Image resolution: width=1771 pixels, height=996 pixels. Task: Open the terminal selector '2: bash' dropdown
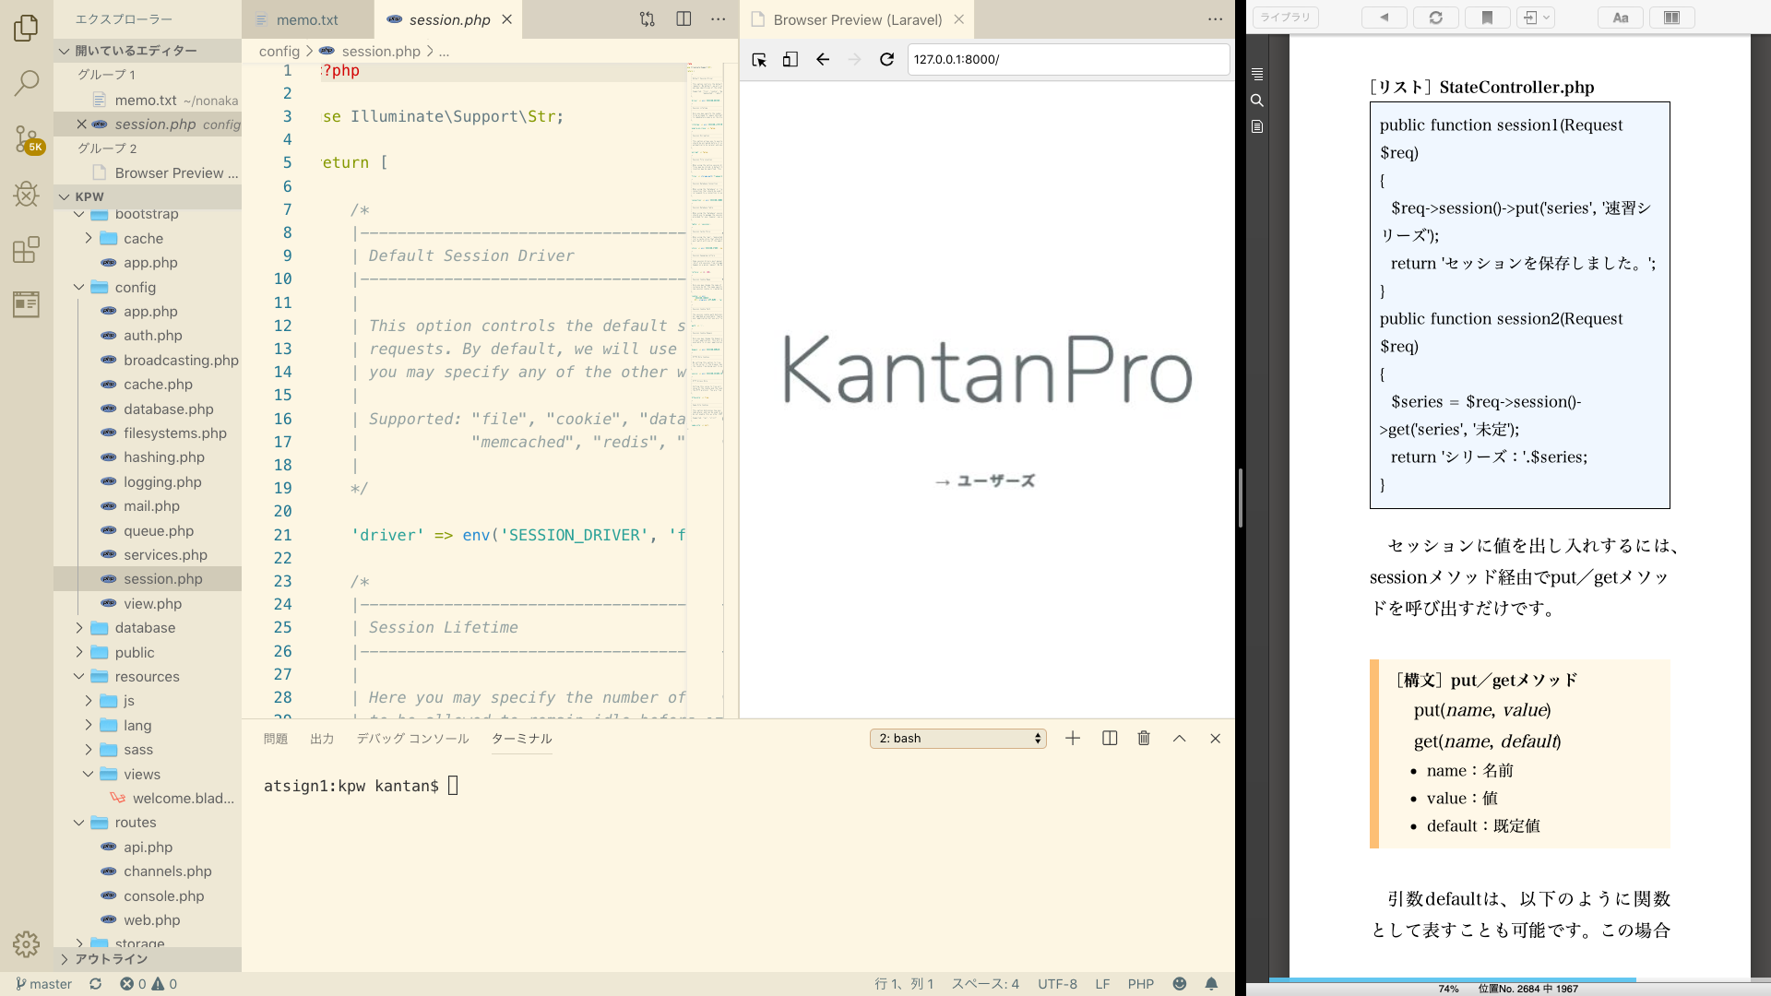click(957, 738)
